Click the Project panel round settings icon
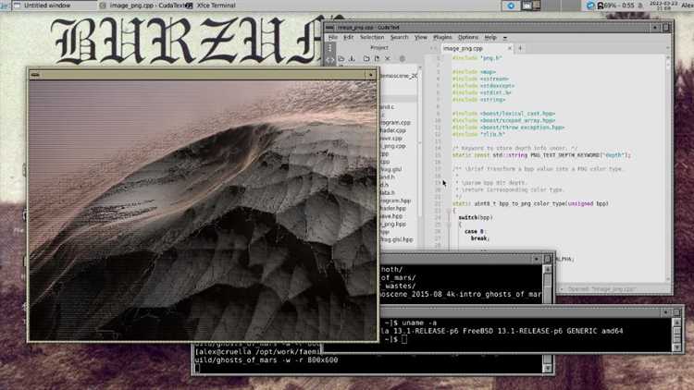 403,58
